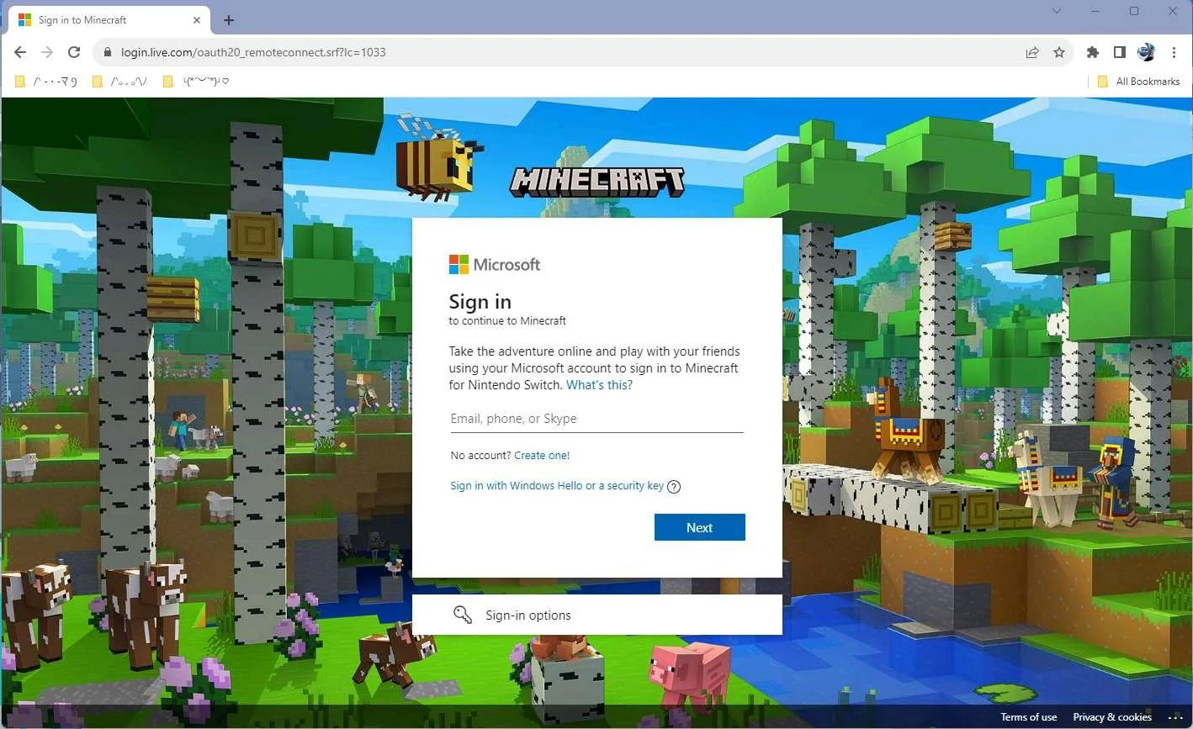Open Chrome's three-dot menu
Viewport: 1193px width, 729px height.
pyautogui.click(x=1174, y=52)
